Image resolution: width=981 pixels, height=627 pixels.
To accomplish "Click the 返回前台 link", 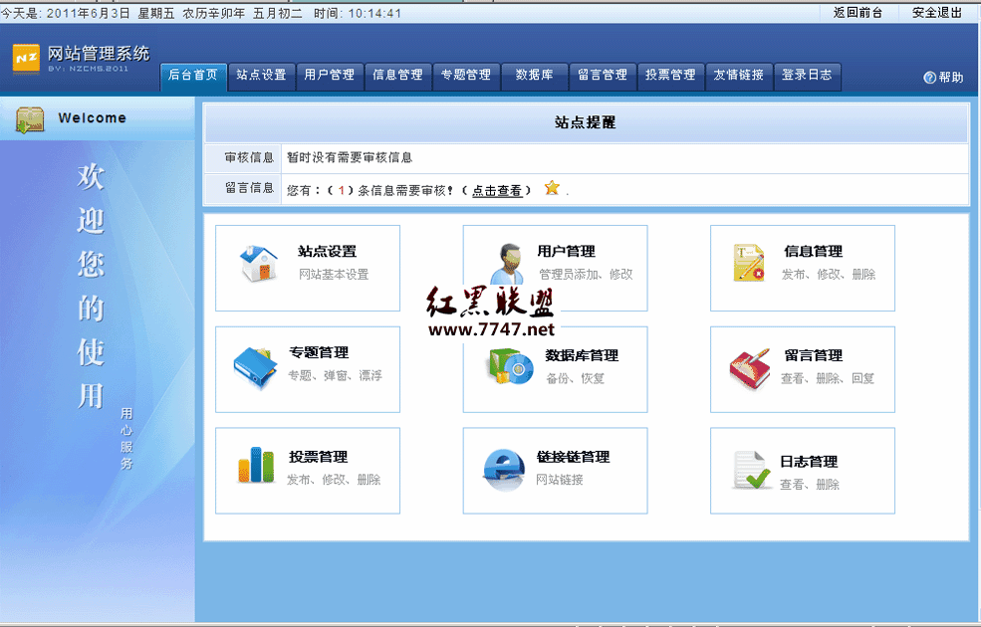I will pyautogui.click(x=858, y=13).
